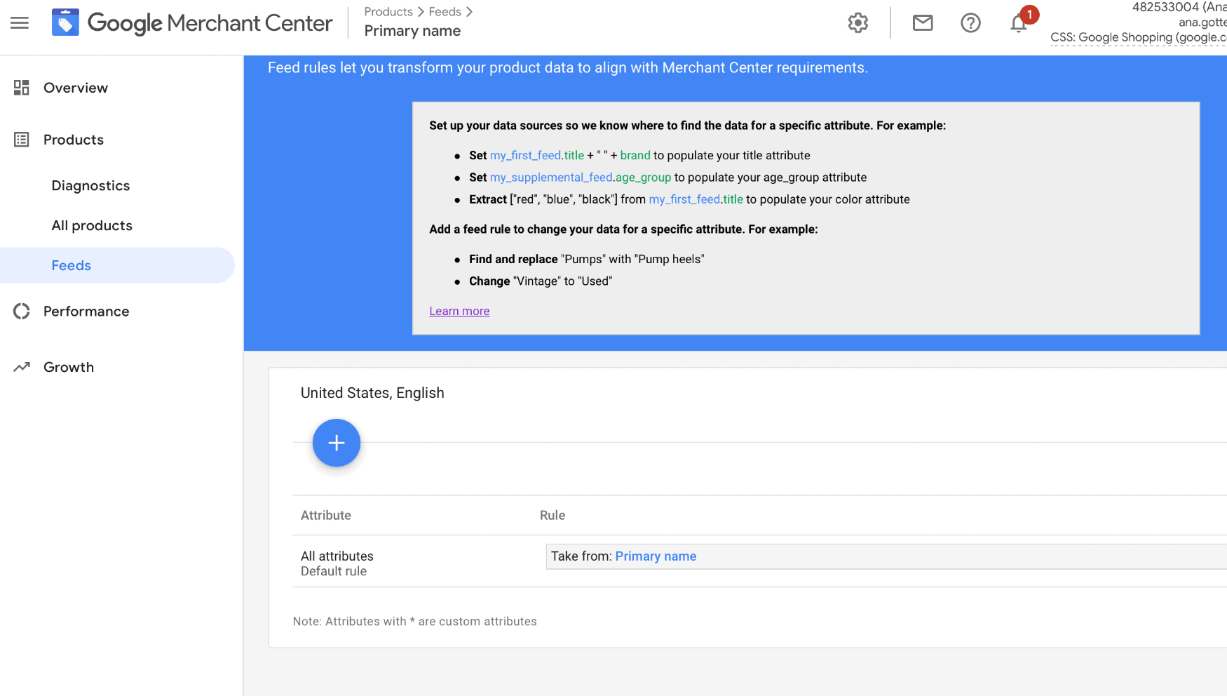Expand the Products section in sidebar
This screenshot has height=696, width=1227.
[x=74, y=140]
